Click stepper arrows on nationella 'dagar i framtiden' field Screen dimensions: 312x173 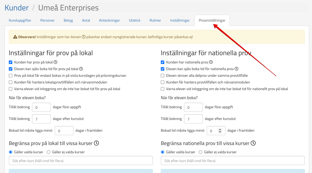click(x=220, y=131)
